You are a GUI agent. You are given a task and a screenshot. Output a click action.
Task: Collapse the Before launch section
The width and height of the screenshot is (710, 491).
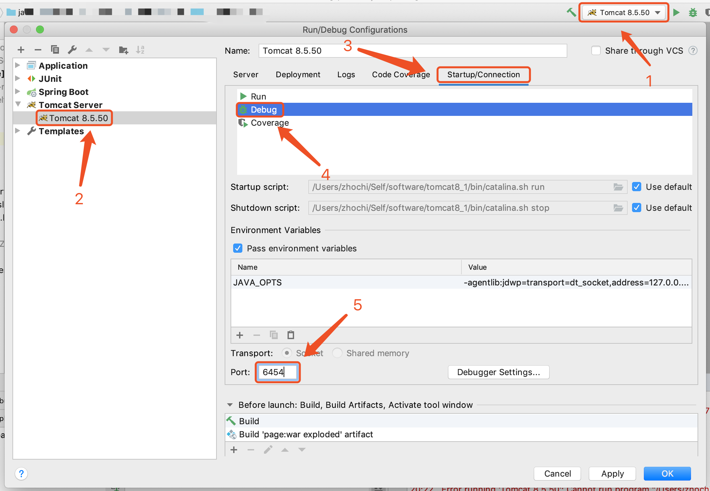pyautogui.click(x=230, y=405)
